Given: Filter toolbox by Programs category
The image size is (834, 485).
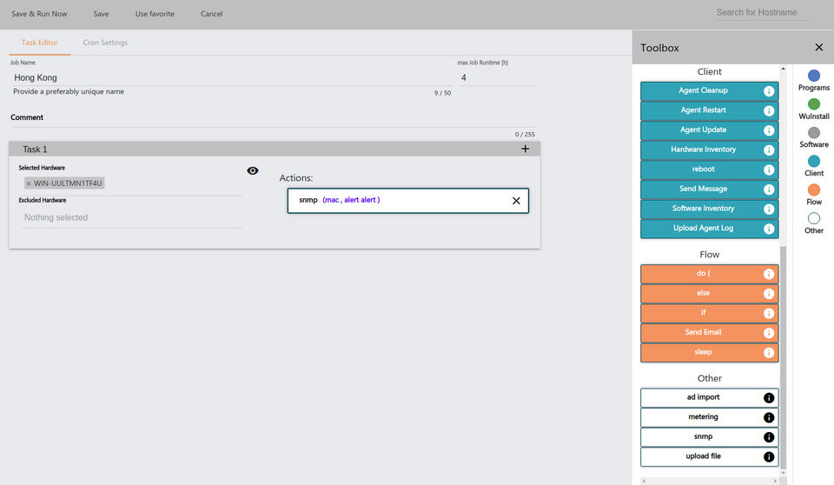Looking at the screenshot, I should coord(814,80).
